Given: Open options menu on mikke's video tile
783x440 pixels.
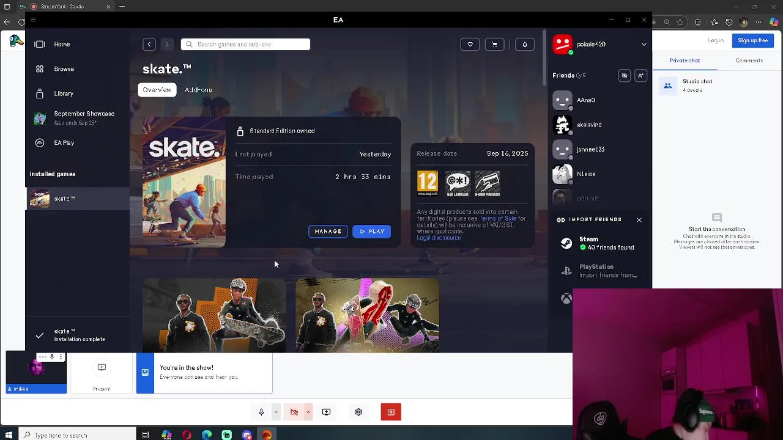Looking at the screenshot, I should tap(61, 357).
